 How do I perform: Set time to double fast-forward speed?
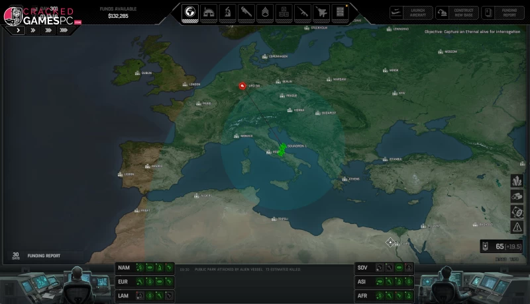32,30
